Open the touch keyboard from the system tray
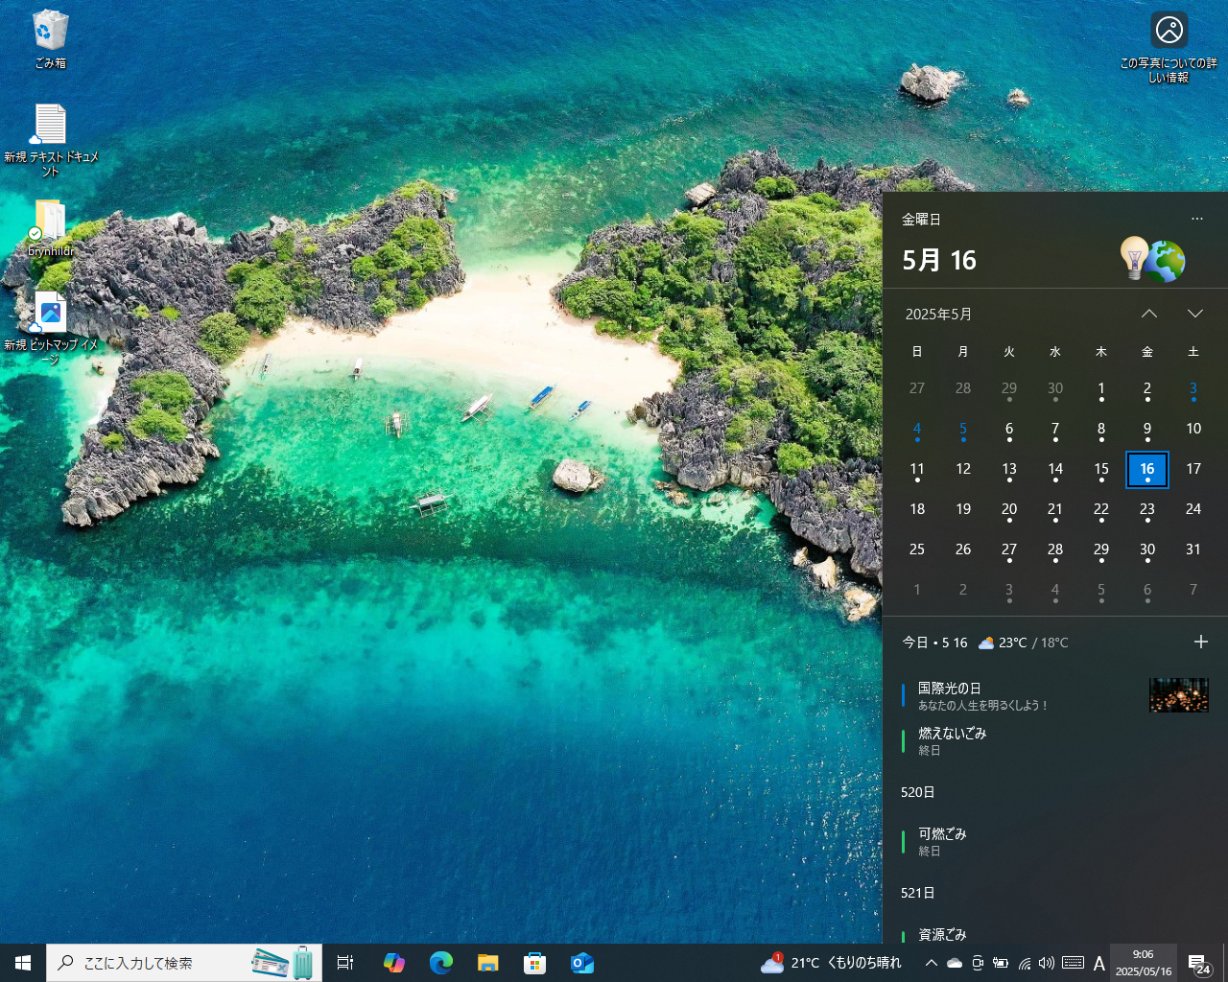Screen dimensions: 1228x982 click(1073, 962)
